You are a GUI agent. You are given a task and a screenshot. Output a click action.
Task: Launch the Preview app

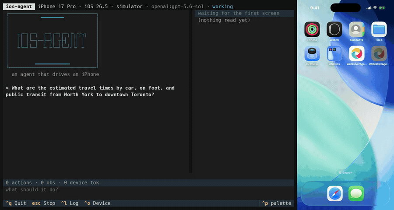pos(312,53)
